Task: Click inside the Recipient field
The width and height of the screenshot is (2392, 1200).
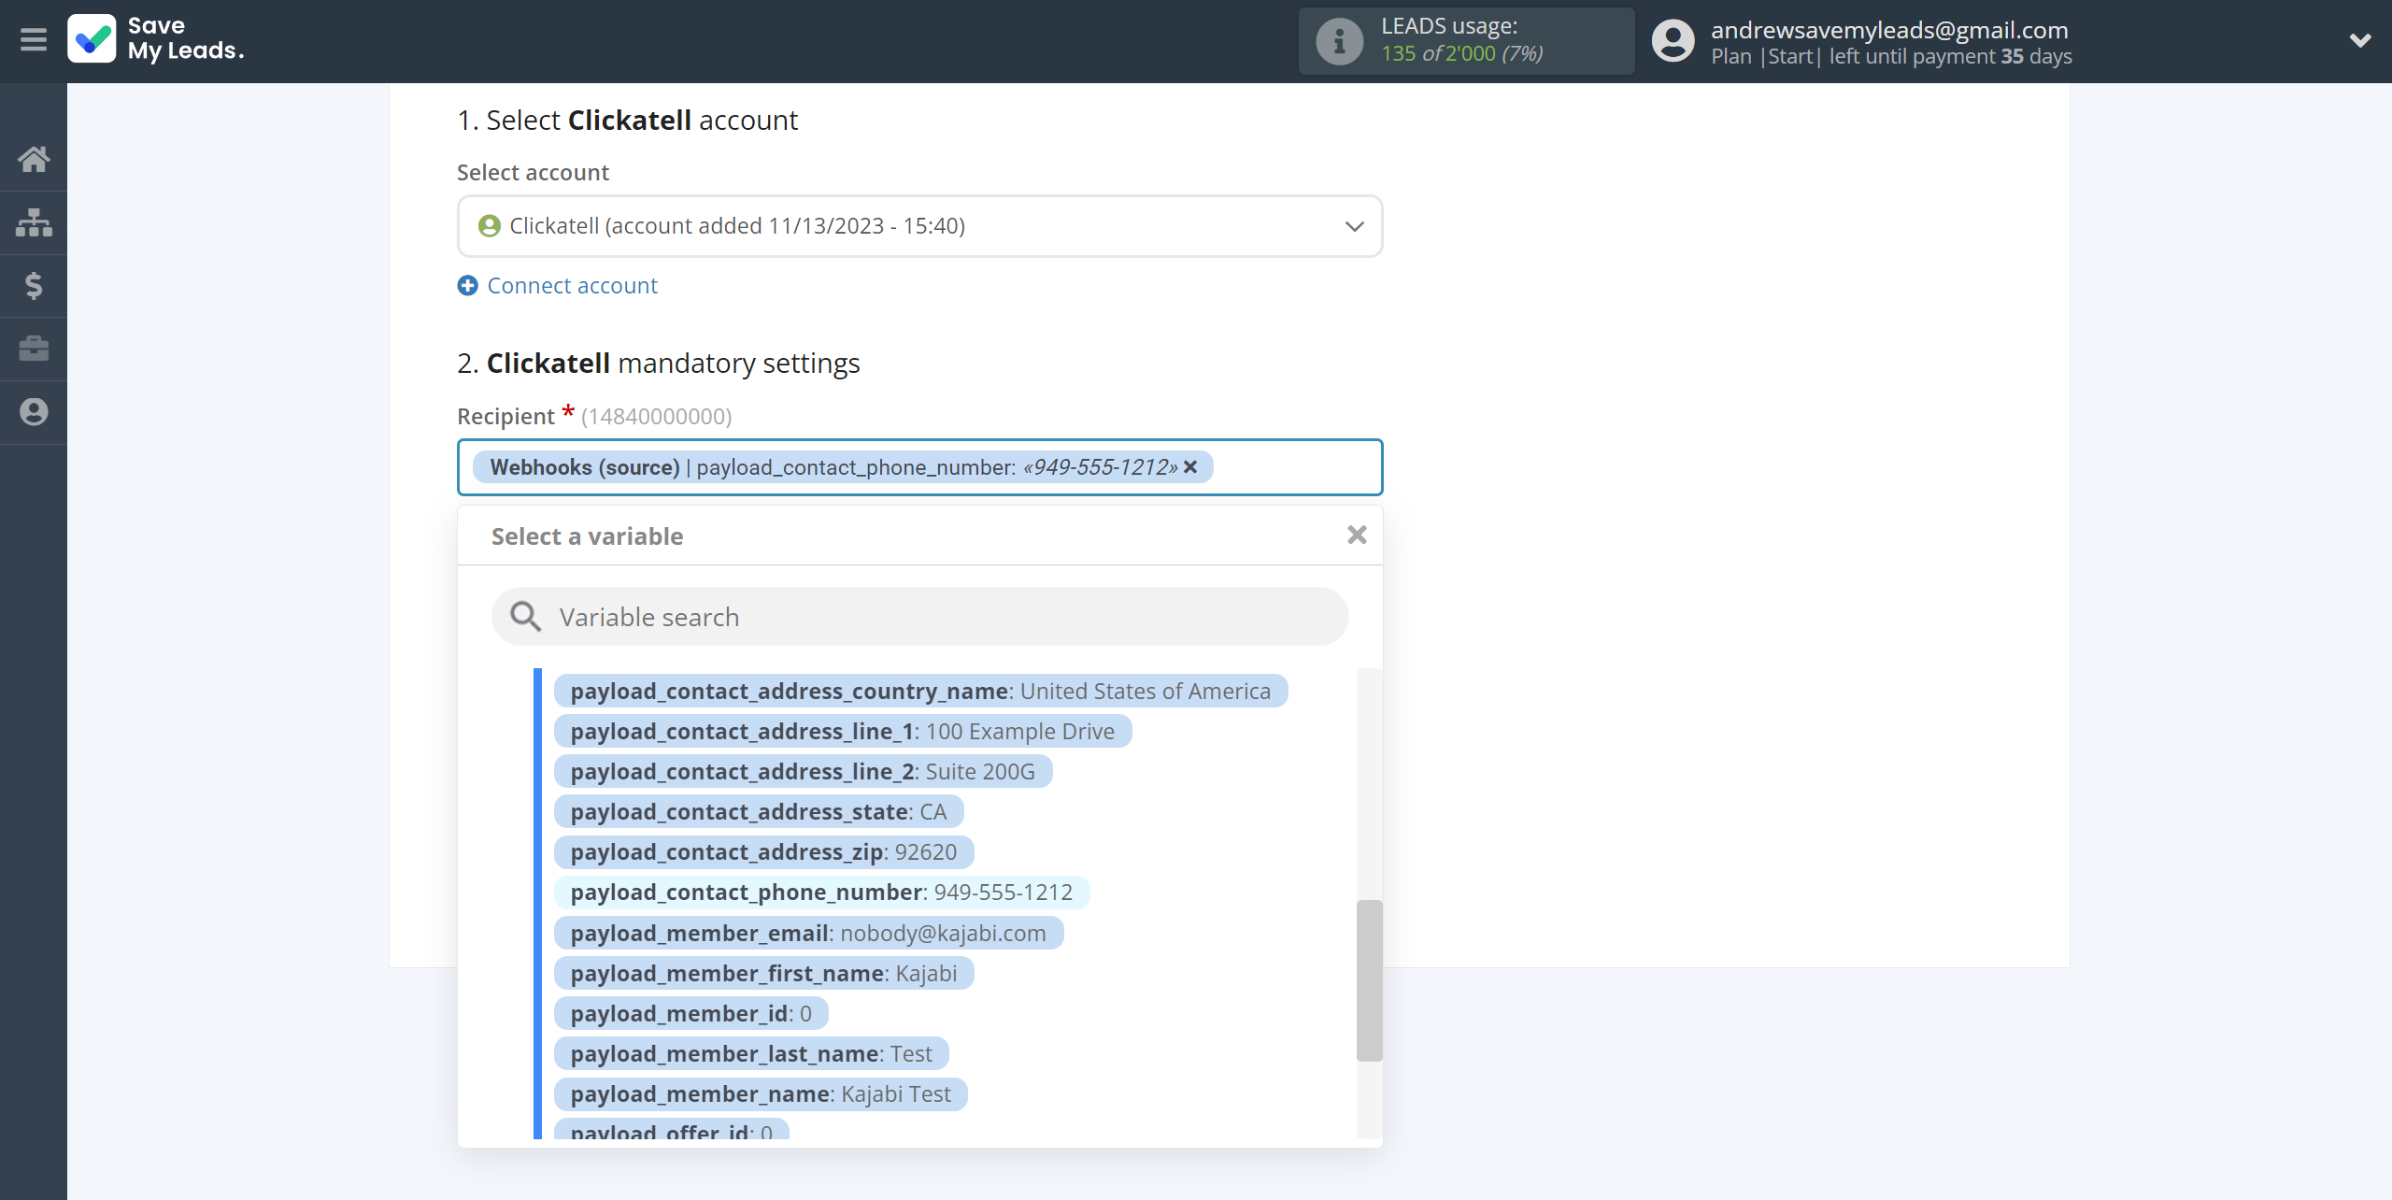Action: [919, 467]
